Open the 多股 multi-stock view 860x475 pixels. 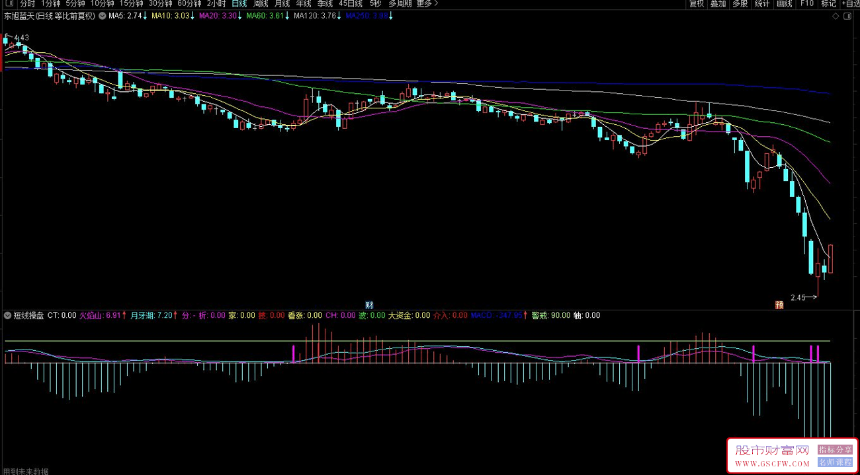point(740,3)
